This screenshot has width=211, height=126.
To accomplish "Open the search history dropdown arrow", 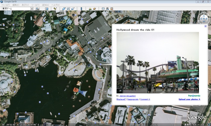I will pyautogui.click(x=32, y=9).
